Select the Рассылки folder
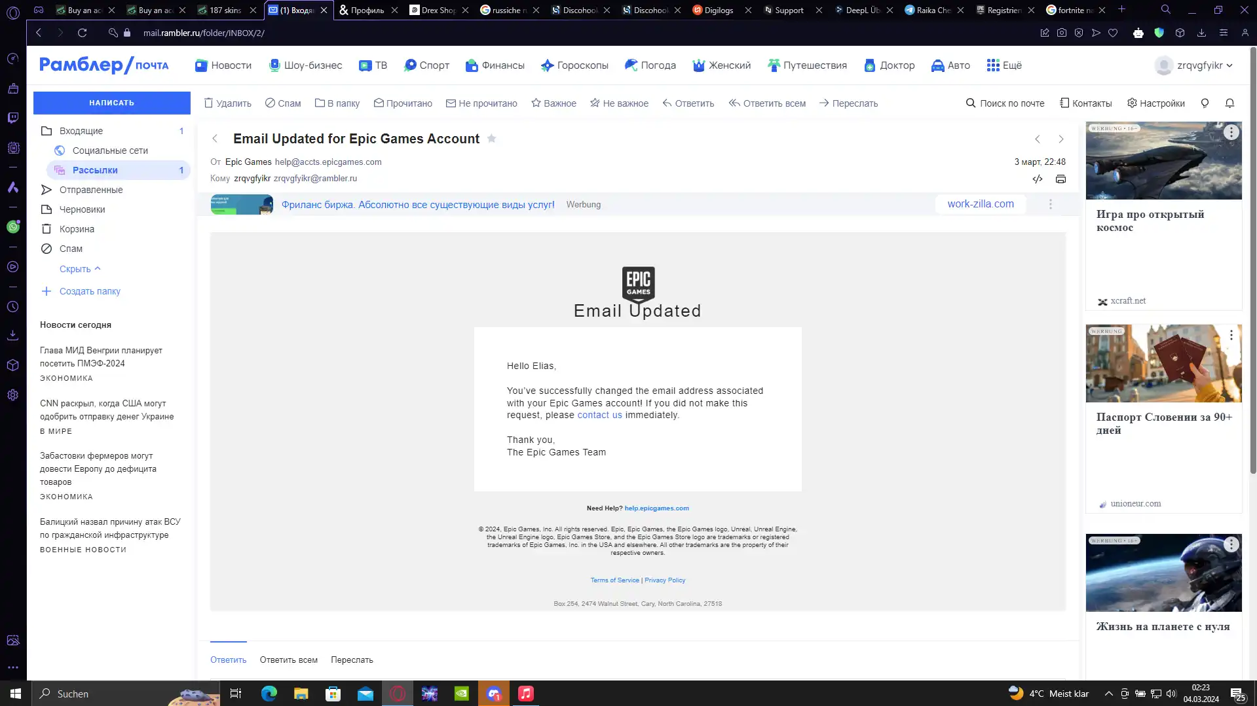This screenshot has width=1257, height=706. pos(119,170)
